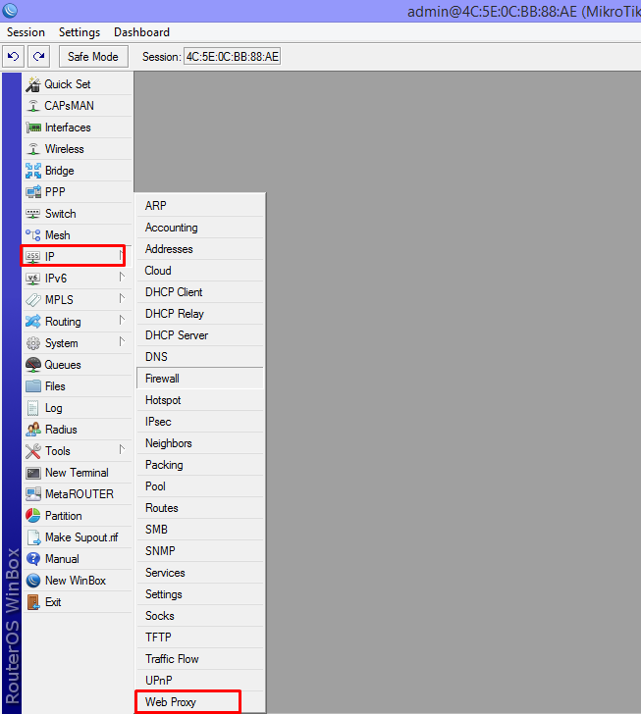Open Pool from IP submenu

(200, 486)
